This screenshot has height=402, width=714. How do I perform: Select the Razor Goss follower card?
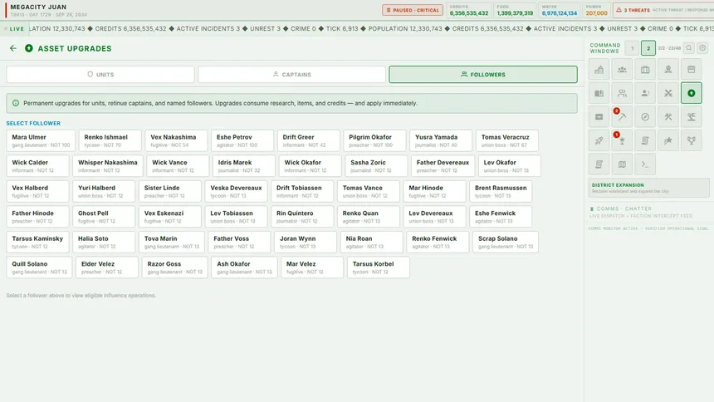click(x=175, y=267)
